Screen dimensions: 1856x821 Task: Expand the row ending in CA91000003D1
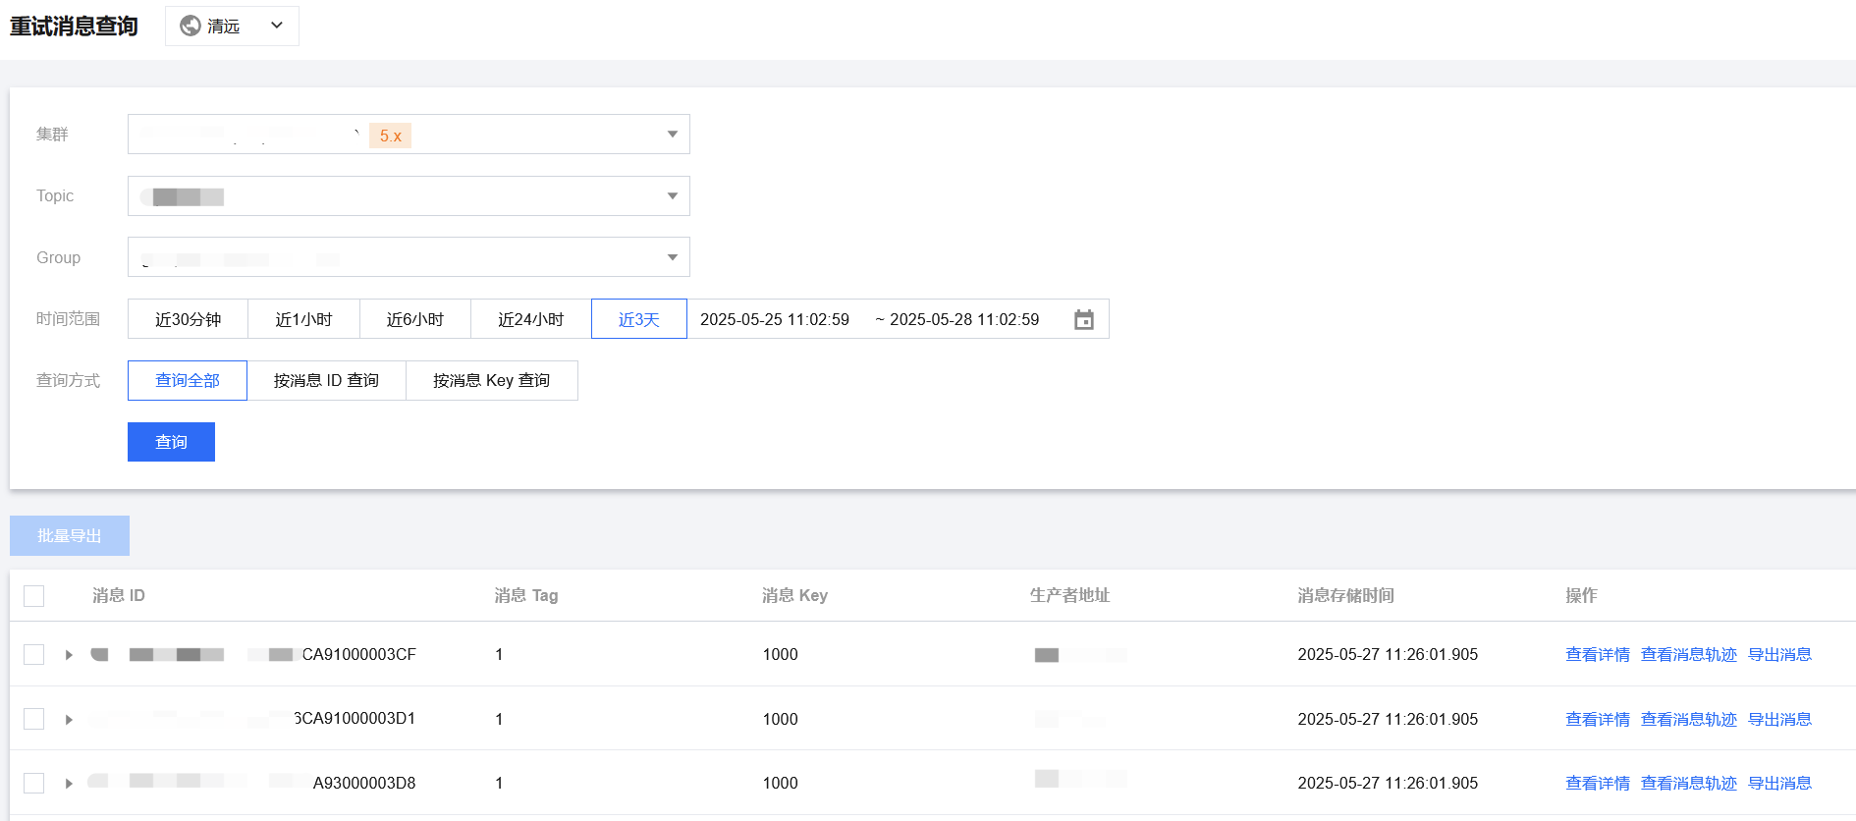[x=69, y=720]
